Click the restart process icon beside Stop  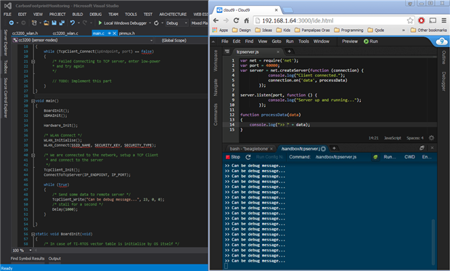coord(248,157)
